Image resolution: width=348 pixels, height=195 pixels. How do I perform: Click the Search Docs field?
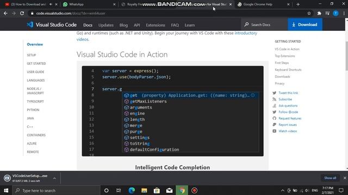(x=264, y=24)
